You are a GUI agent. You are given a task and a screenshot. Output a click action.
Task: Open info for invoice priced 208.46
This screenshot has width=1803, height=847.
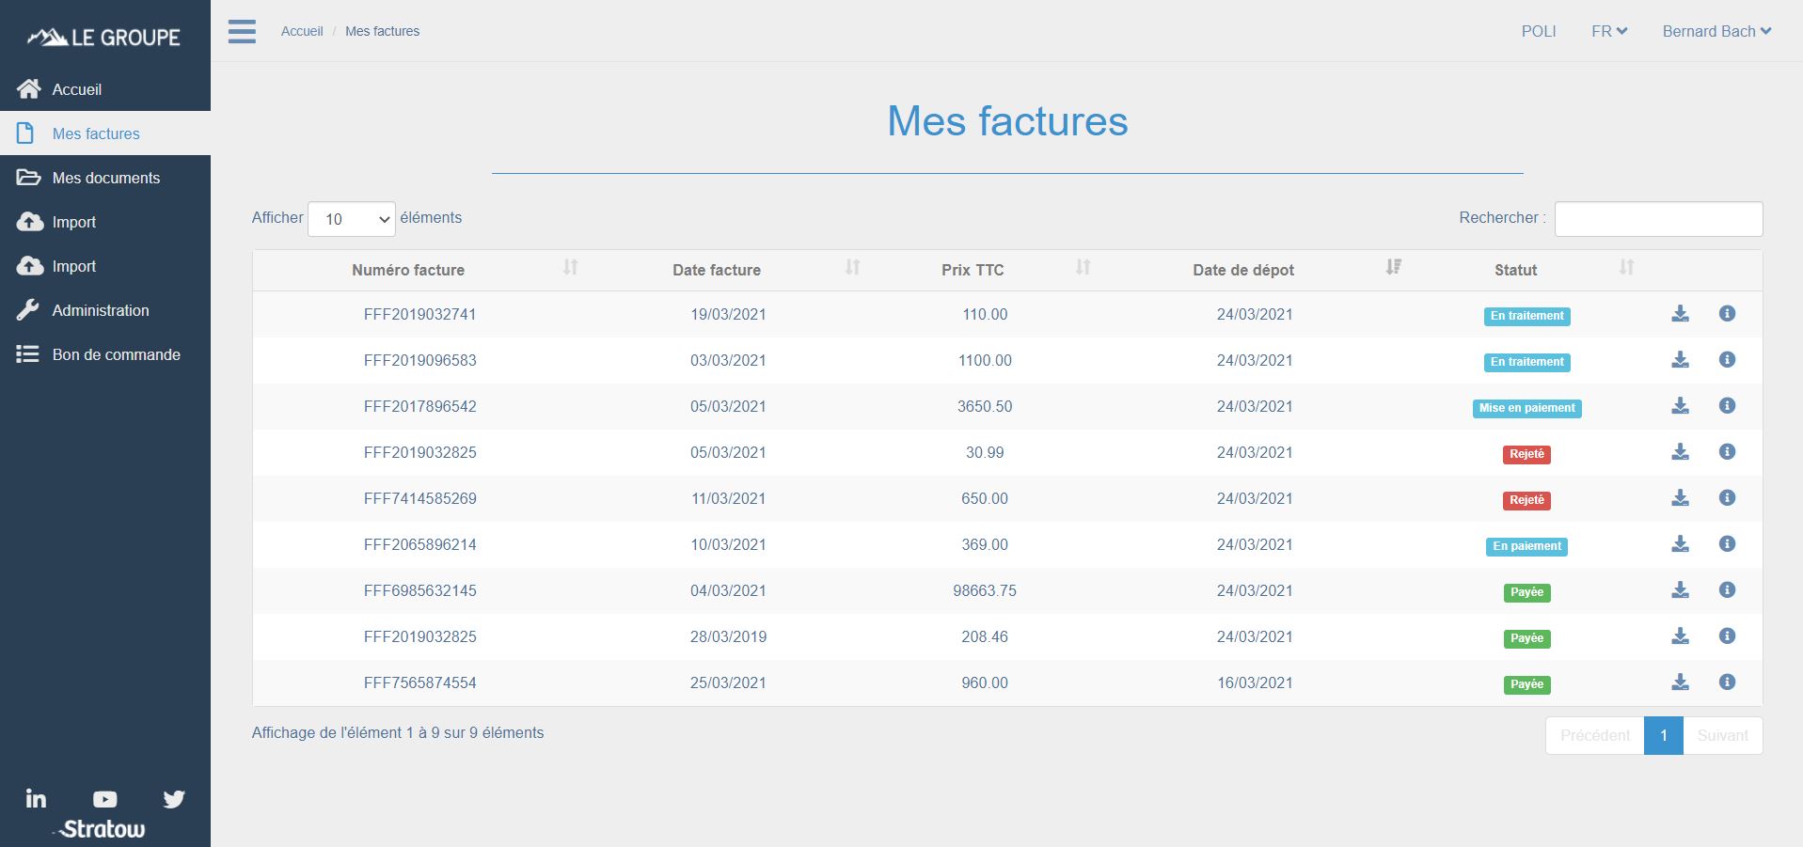pyautogui.click(x=1727, y=636)
